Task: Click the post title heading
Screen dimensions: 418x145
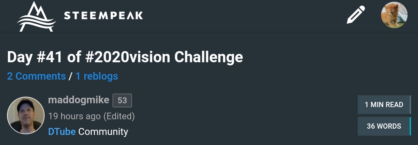Action: point(125,57)
